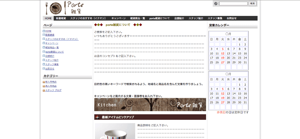Click the page icon beside sidebar お問合せ
300x139 pixels.
coord(44,69)
